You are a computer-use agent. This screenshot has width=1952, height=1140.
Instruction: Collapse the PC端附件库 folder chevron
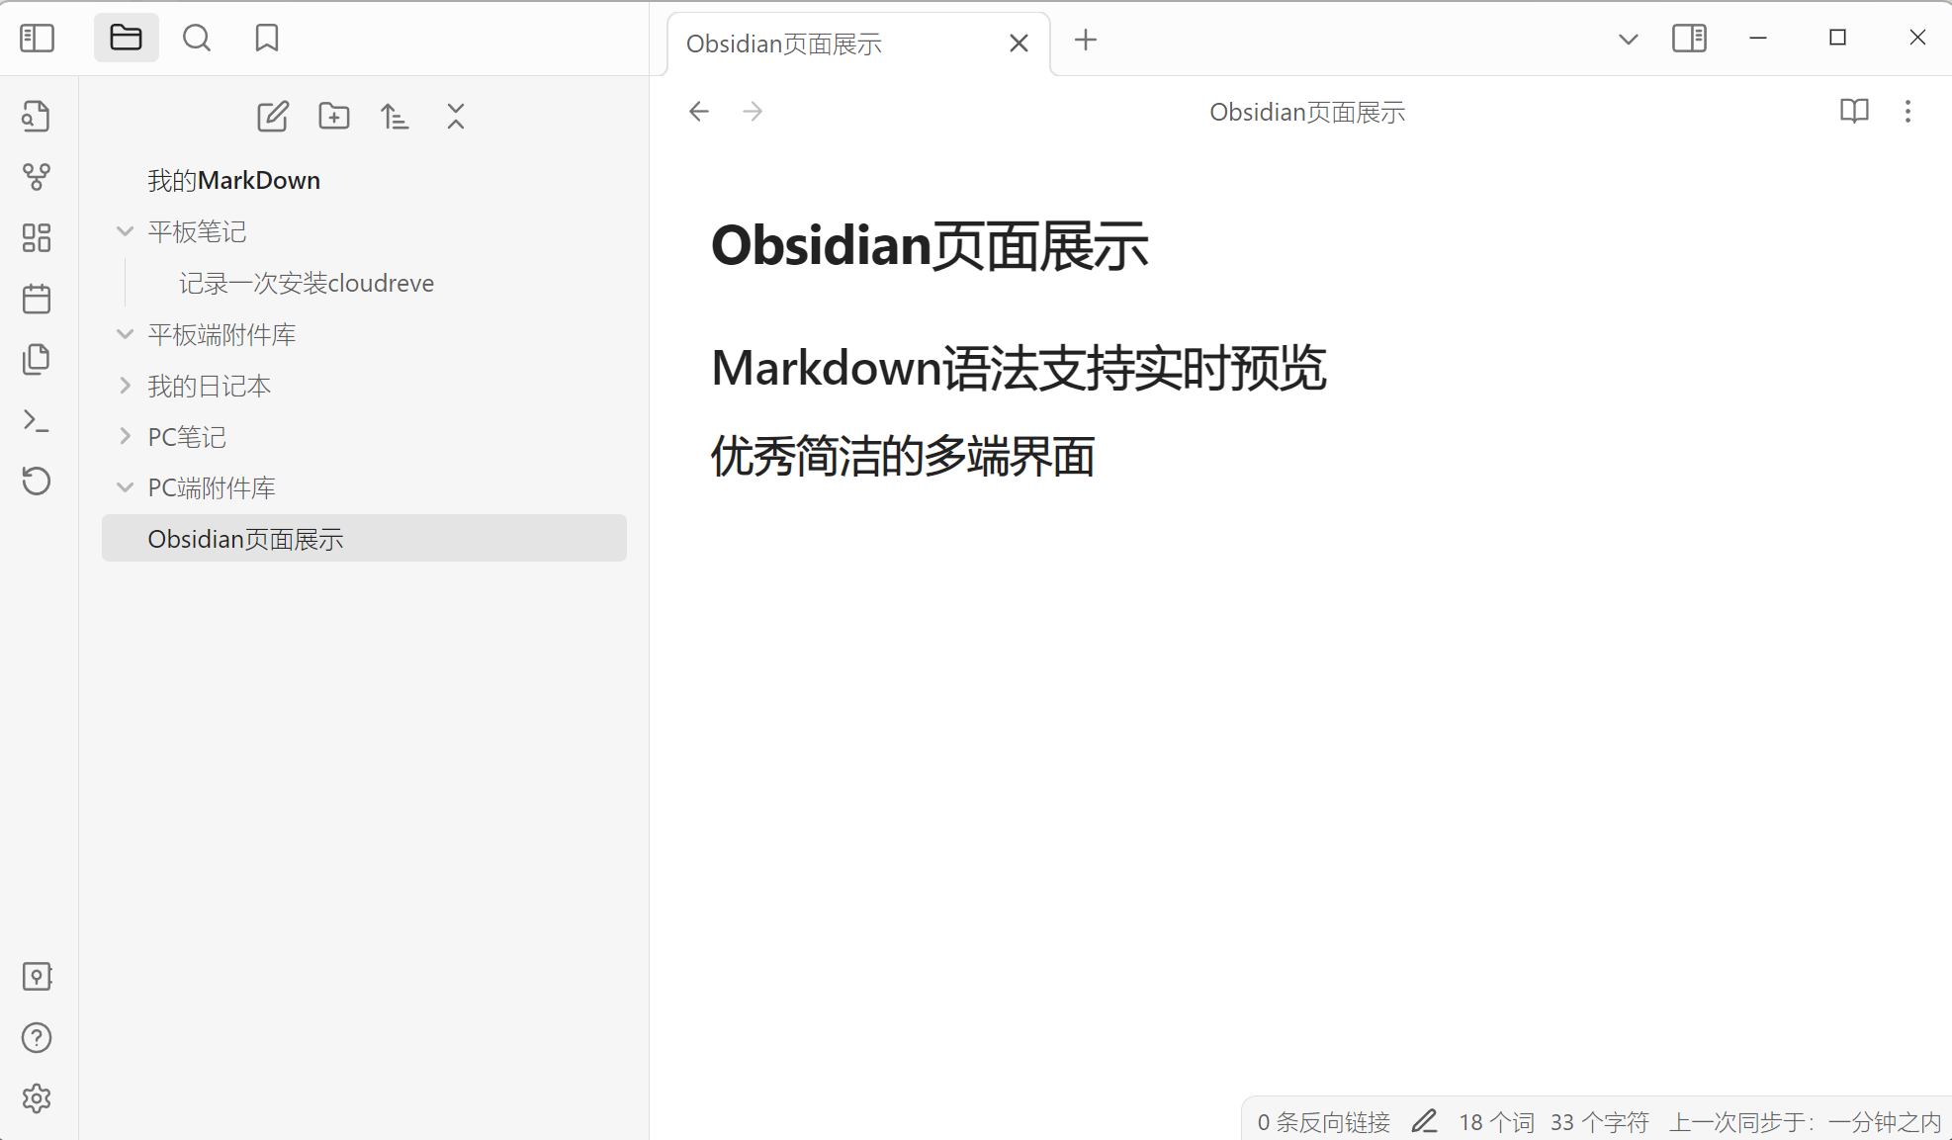click(x=125, y=487)
